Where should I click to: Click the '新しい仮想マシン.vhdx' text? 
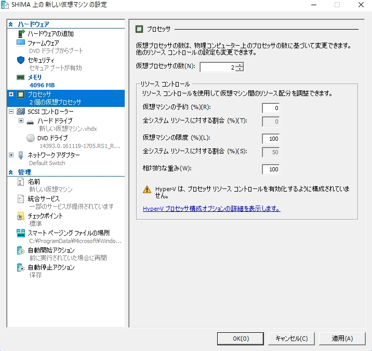click(x=68, y=129)
